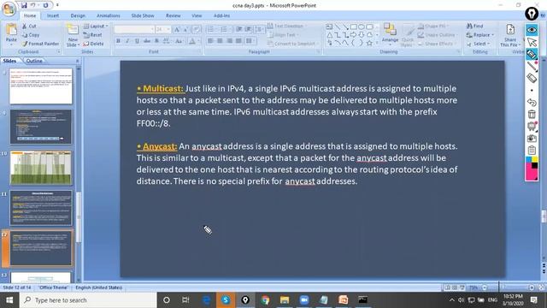Delete the current slide
This screenshot has height=308, width=547.
point(93,44)
